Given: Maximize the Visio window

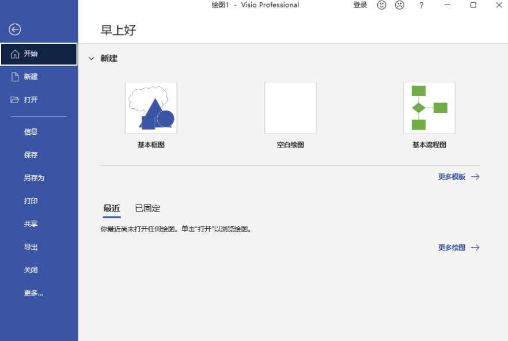Looking at the screenshot, I should [x=473, y=5].
